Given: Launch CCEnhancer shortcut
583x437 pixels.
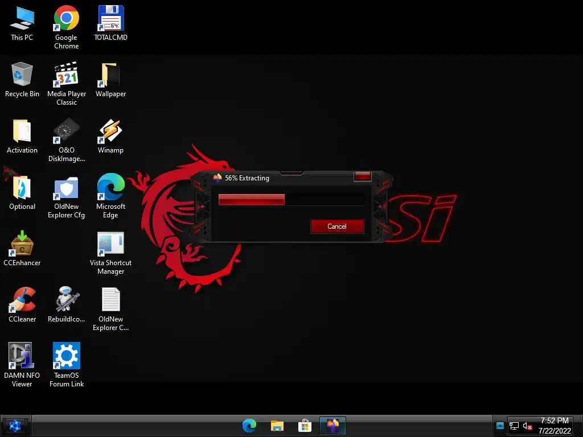Looking at the screenshot, I should tap(22, 249).
